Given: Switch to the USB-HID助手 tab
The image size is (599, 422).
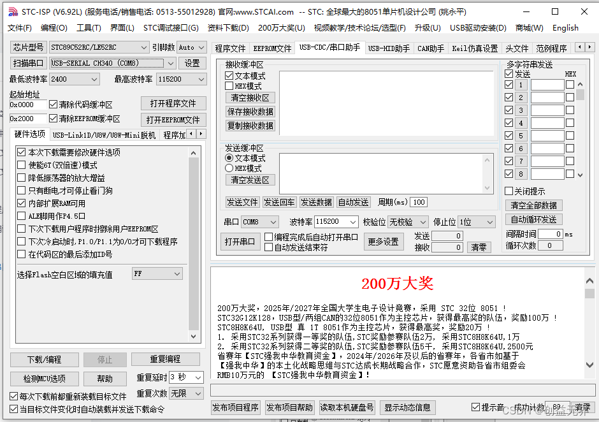Looking at the screenshot, I should (x=389, y=48).
